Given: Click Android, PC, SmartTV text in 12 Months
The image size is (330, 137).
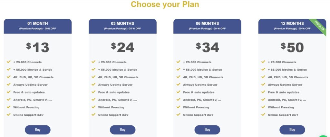Looking at the screenshot, I should coord(286,100).
